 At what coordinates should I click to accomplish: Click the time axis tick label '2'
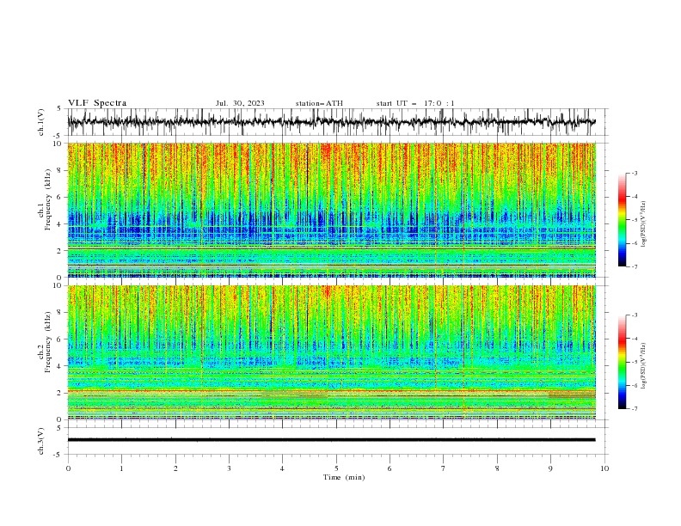click(x=175, y=468)
